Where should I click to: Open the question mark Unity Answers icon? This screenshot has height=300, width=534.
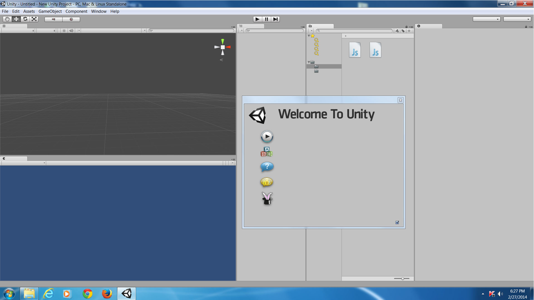point(267,167)
